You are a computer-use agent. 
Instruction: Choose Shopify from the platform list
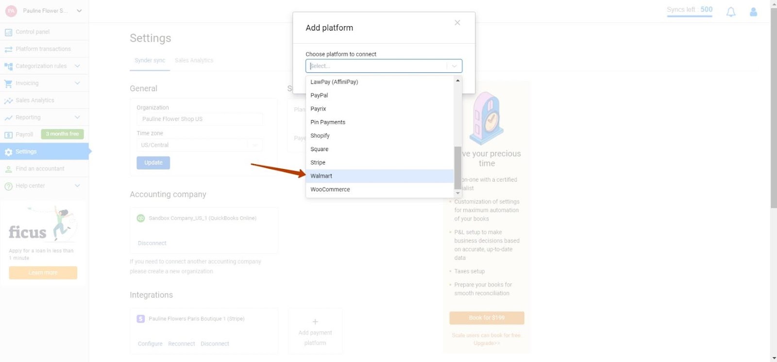380,136
